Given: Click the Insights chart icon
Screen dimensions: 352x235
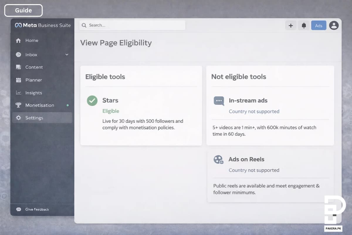Looking at the screenshot, I should point(18,93).
